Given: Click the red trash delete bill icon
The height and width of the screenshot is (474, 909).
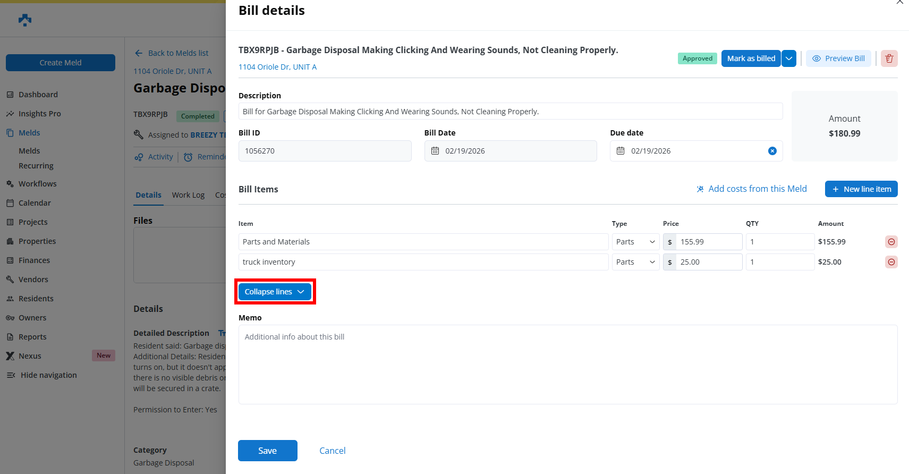Looking at the screenshot, I should click(x=889, y=58).
